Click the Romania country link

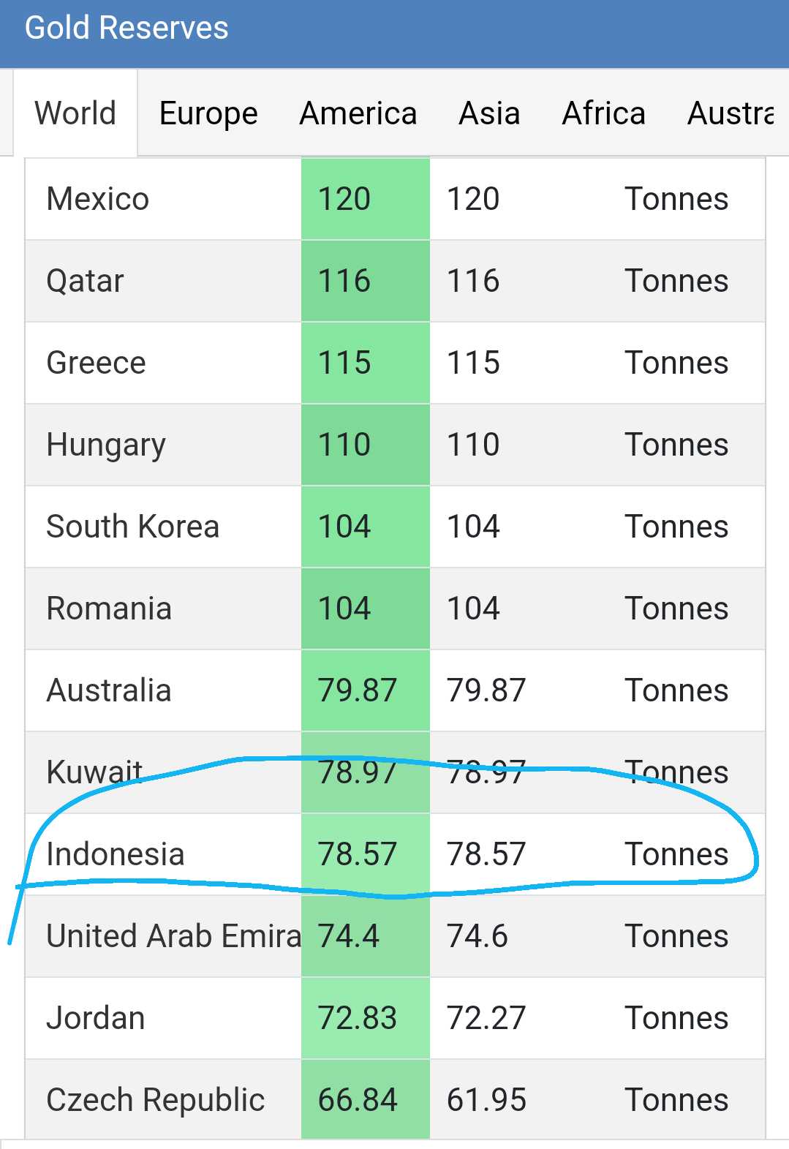pos(109,609)
